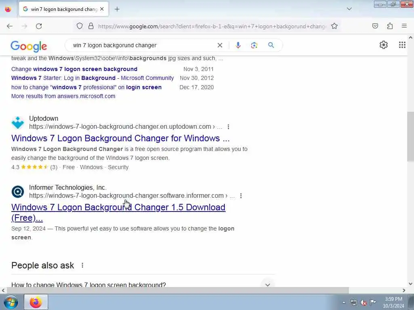Open the muted volume tray icon
Screen dimensions: 414x310
click(x=363, y=302)
